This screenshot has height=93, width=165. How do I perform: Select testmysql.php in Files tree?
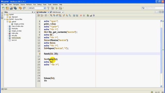(x=16, y=38)
